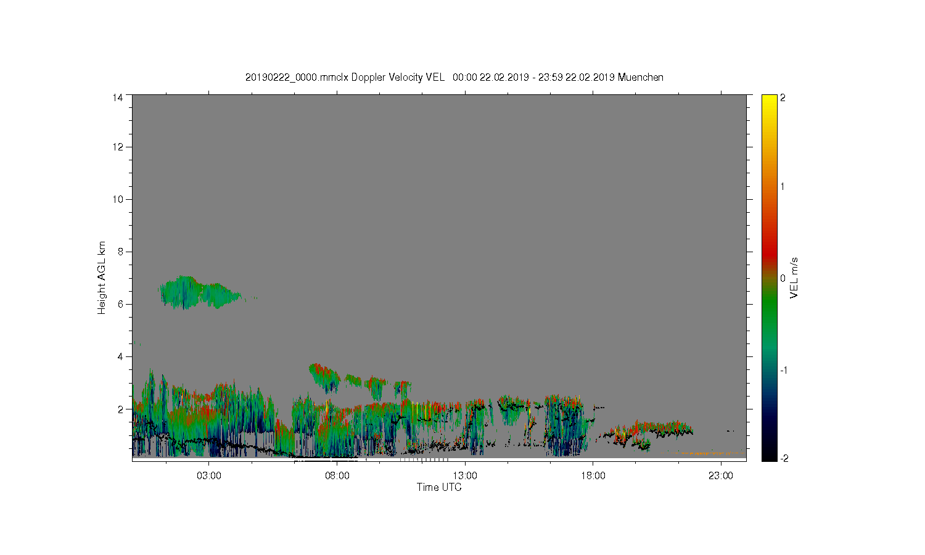Image resolution: width=925 pixels, height=555 pixels.
Task: Select the 08:00 time axis label
Action: [x=337, y=476]
